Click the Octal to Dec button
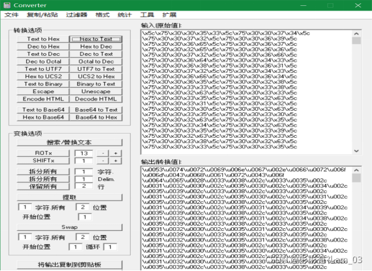 pos(96,61)
